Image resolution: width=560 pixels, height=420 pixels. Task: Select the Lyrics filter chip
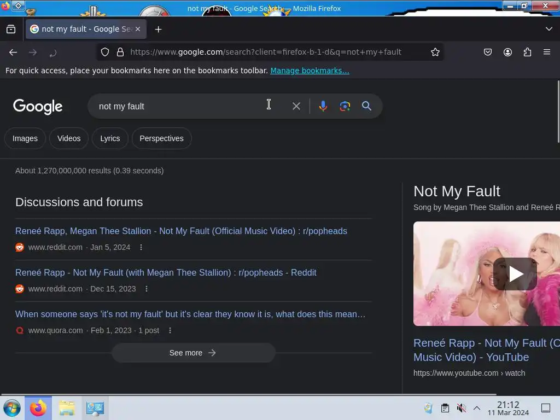coord(110,138)
